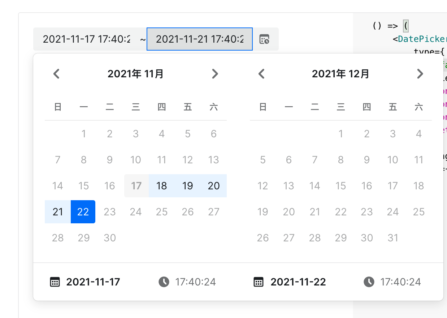Select December 1 in the calendar
Viewport: 447px width, 318px height.
(x=340, y=134)
